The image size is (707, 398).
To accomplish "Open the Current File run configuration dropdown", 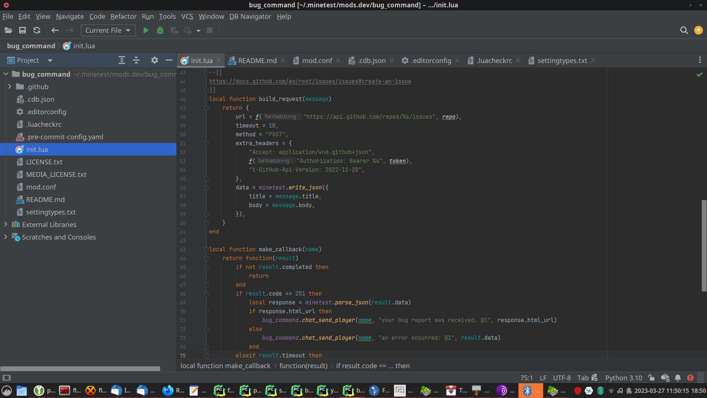I will pos(108,31).
